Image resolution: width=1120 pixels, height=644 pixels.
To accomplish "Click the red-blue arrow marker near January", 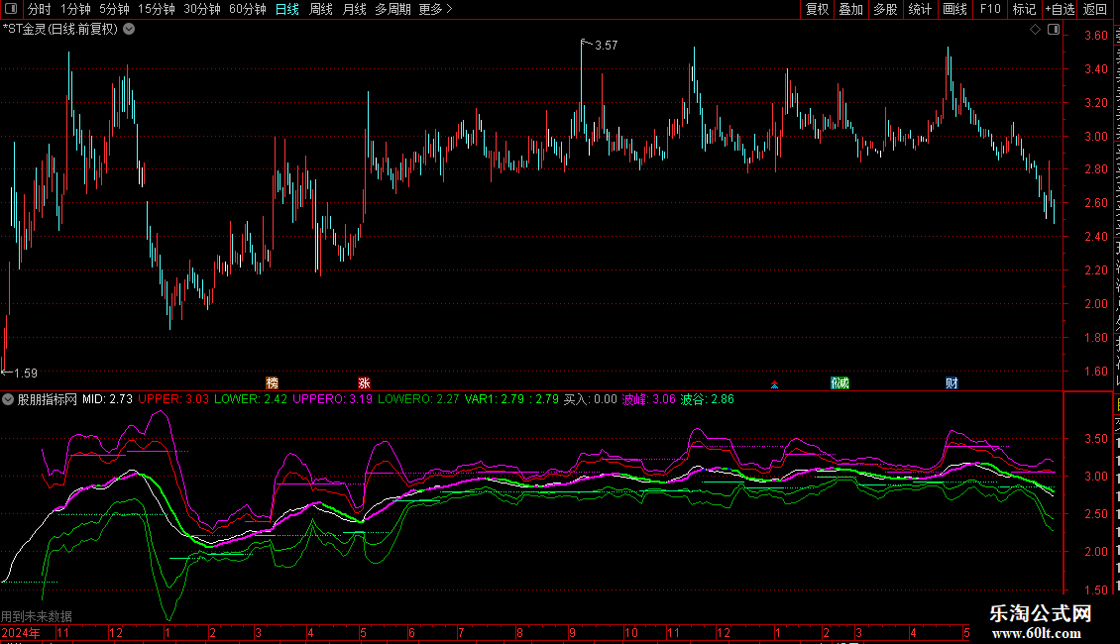I will 774,384.
